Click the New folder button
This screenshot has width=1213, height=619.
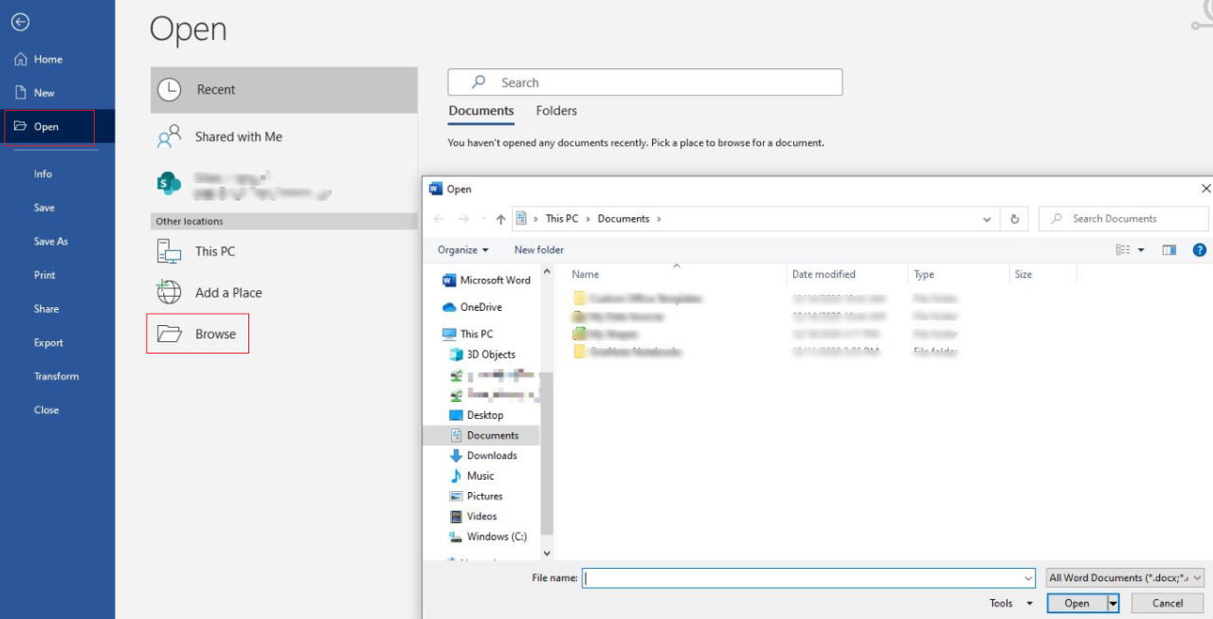click(x=538, y=249)
